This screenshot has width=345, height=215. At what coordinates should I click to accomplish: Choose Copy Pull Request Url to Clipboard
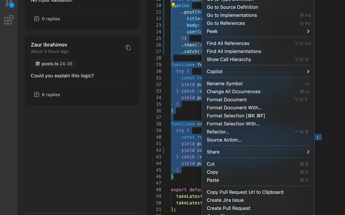coord(258,192)
